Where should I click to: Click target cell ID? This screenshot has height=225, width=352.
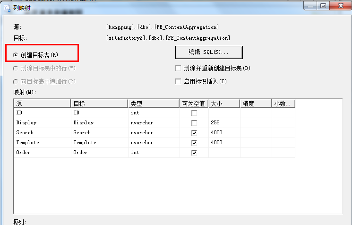pyautogui.click(x=99, y=113)
